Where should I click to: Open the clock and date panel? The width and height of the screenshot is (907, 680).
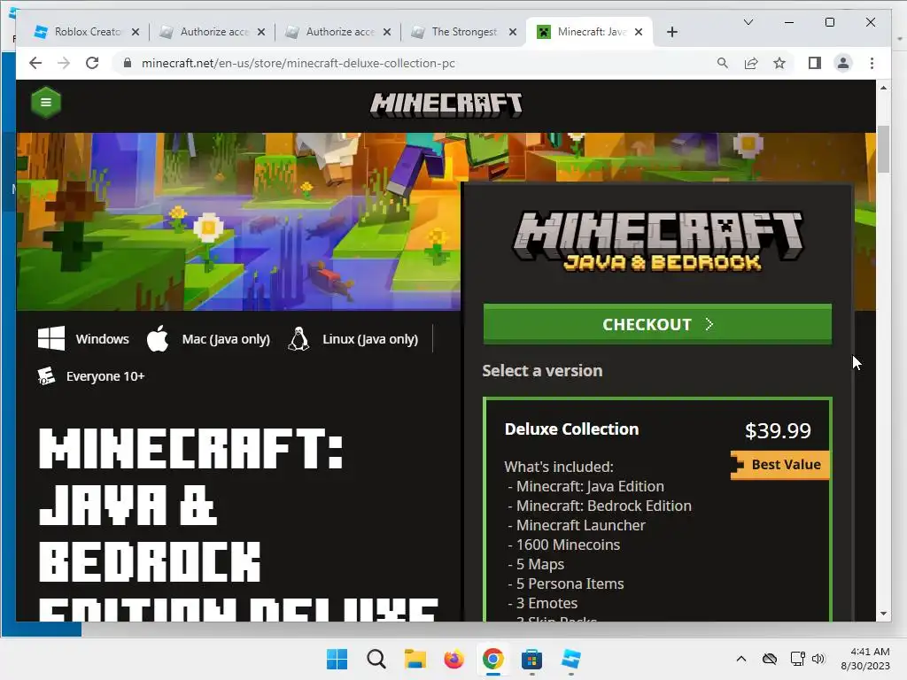[x=865, y=659]
